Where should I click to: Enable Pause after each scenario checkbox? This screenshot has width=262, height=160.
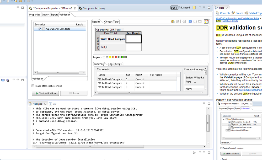(x=33, y=86)
